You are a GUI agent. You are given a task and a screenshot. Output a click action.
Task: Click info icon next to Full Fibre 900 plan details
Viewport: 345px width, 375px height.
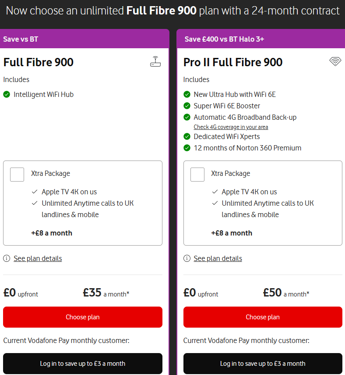click(7, 258)
